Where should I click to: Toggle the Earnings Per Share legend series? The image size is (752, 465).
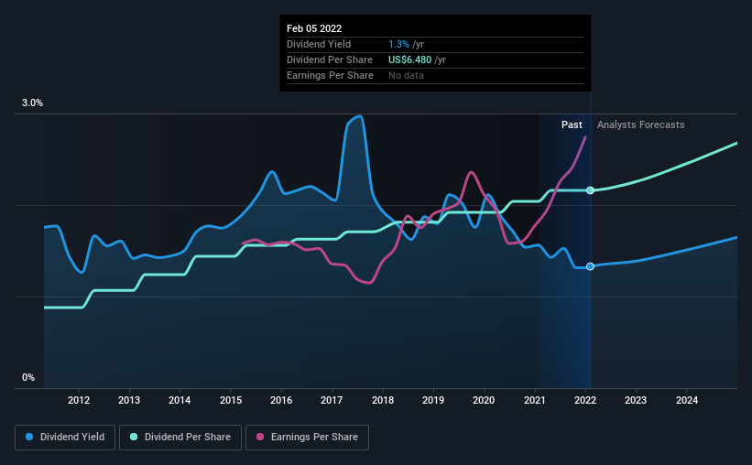tap(307, 438)
